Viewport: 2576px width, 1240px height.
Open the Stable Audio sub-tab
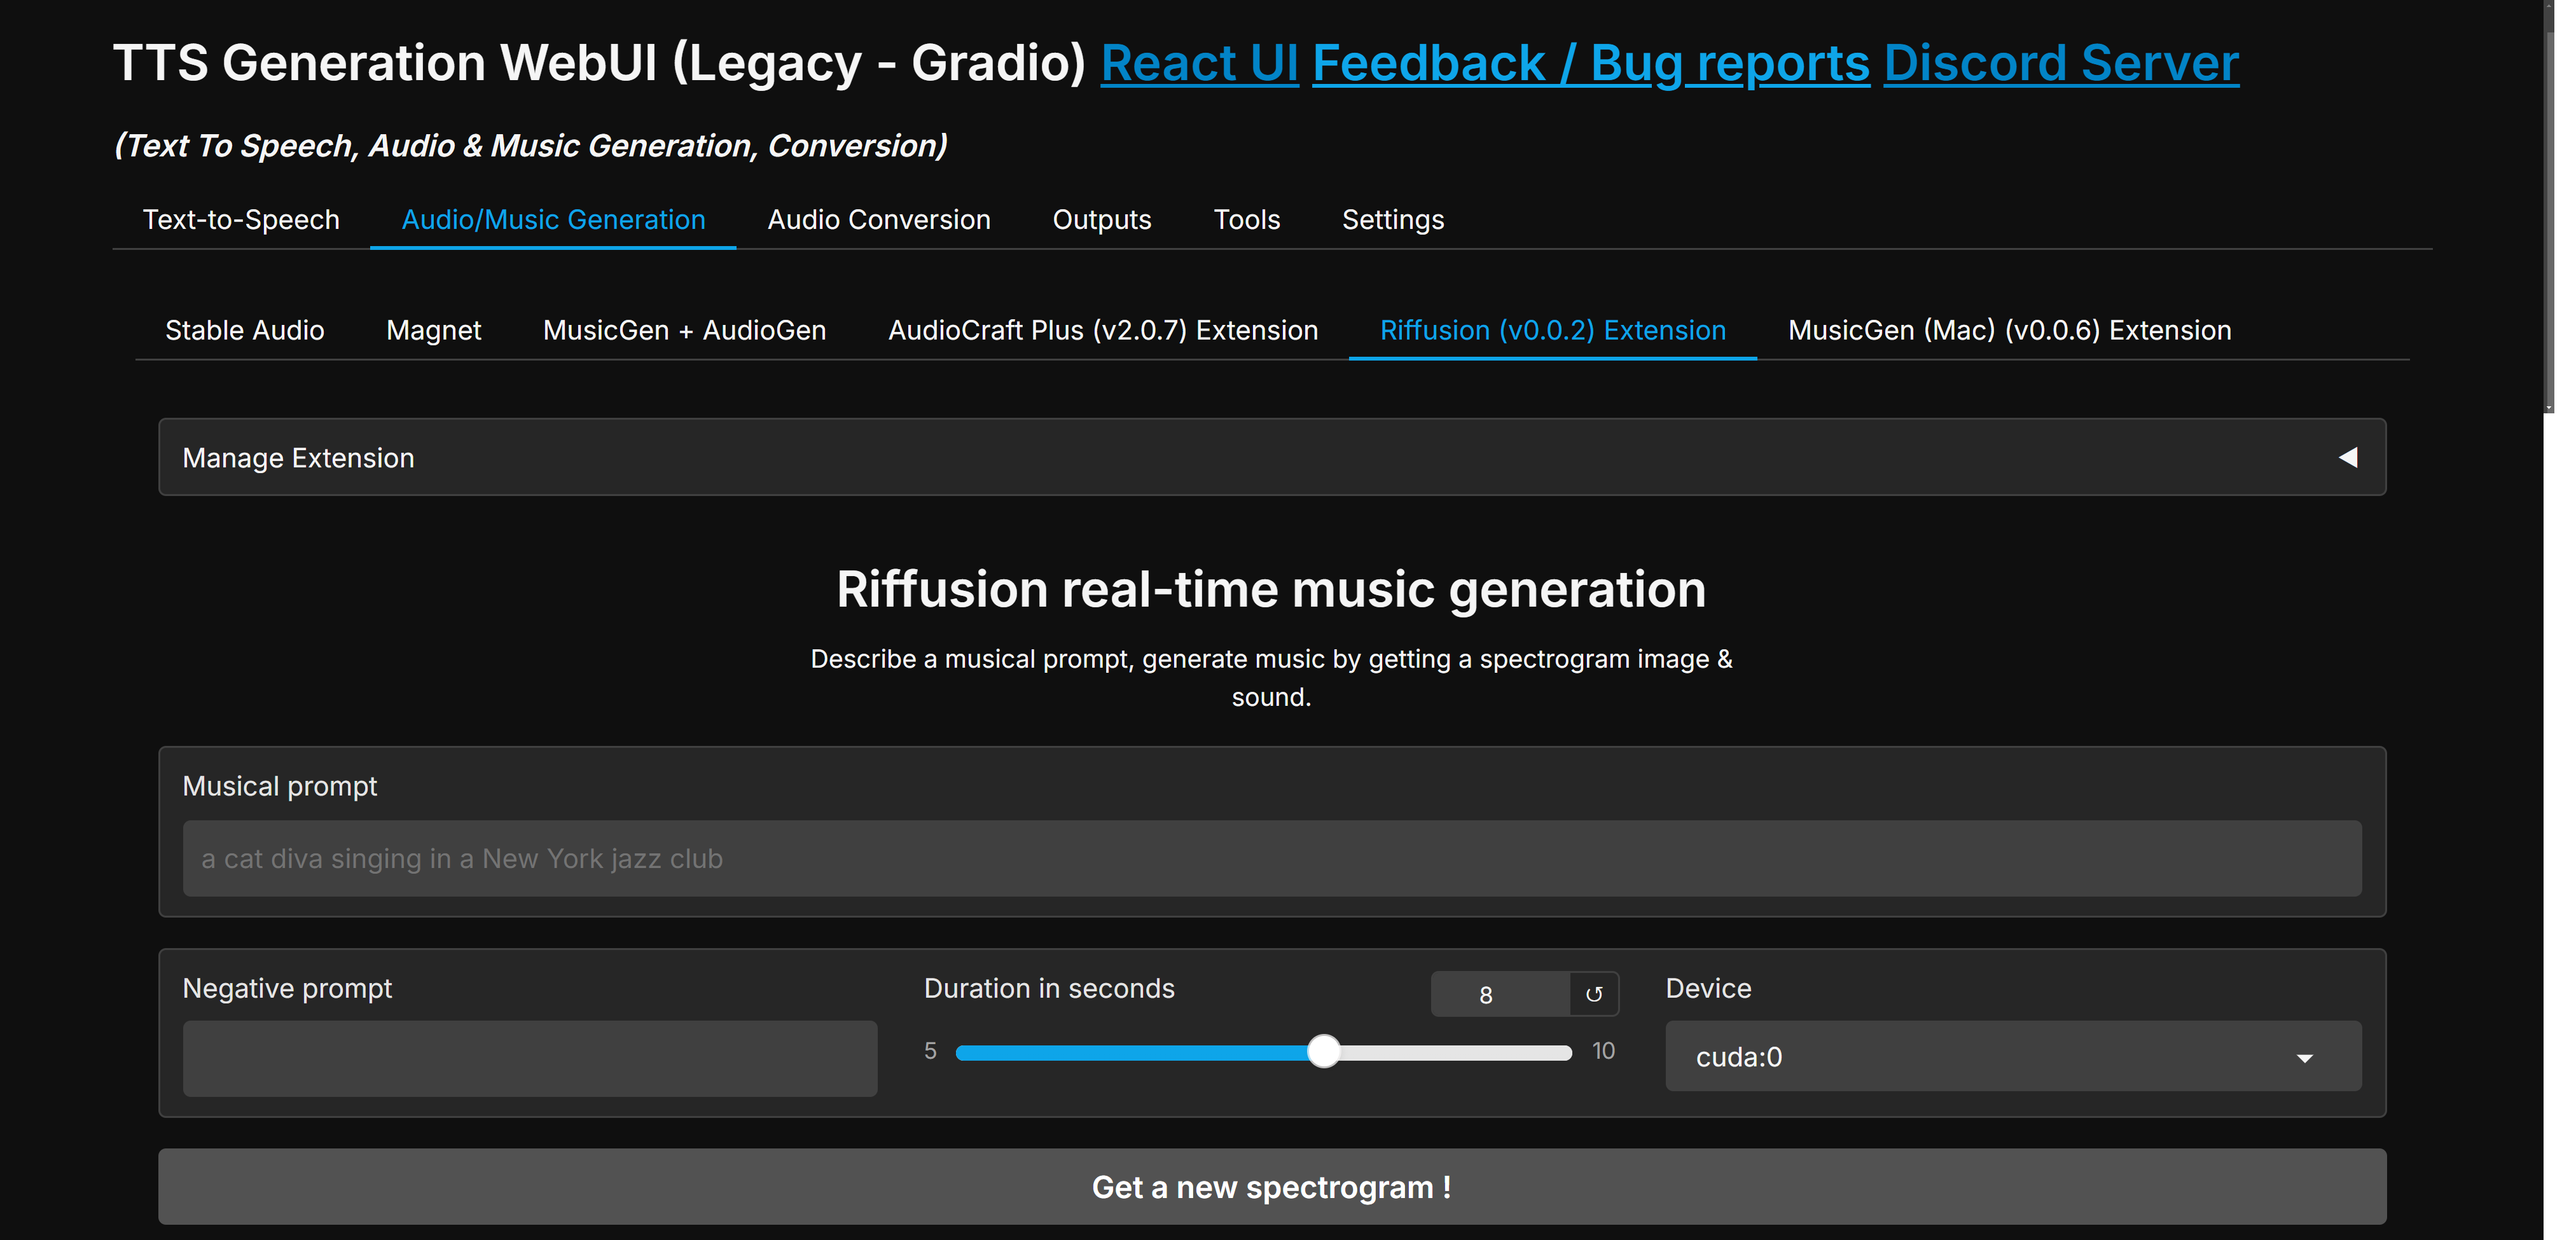(x=244, y=330)
